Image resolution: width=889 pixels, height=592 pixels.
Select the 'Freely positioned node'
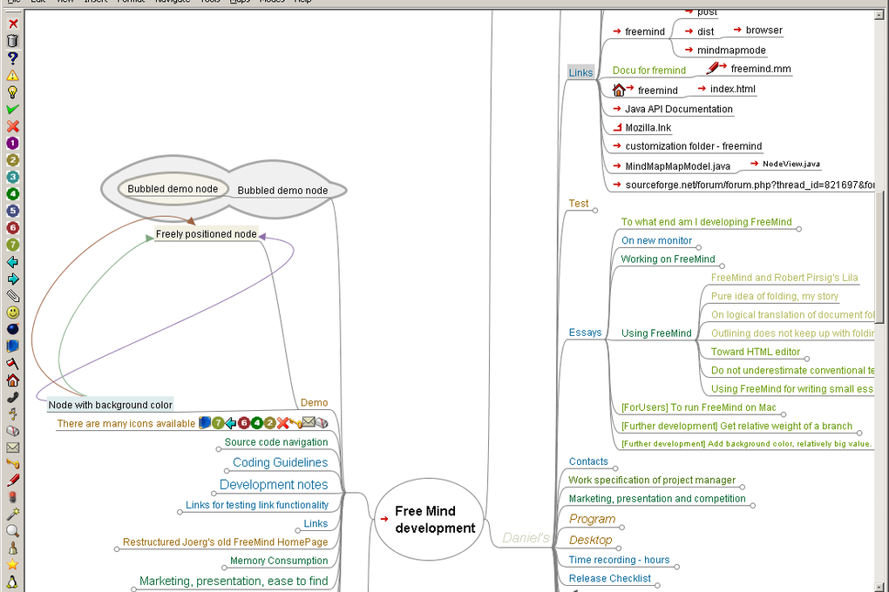pyautogui.click(x=207, y=234)
